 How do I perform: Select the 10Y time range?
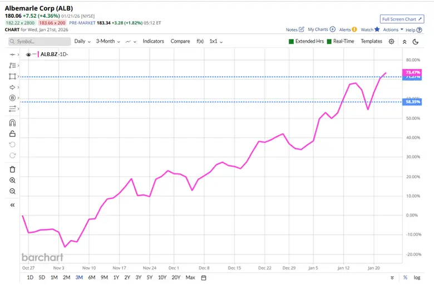(162, 277)
